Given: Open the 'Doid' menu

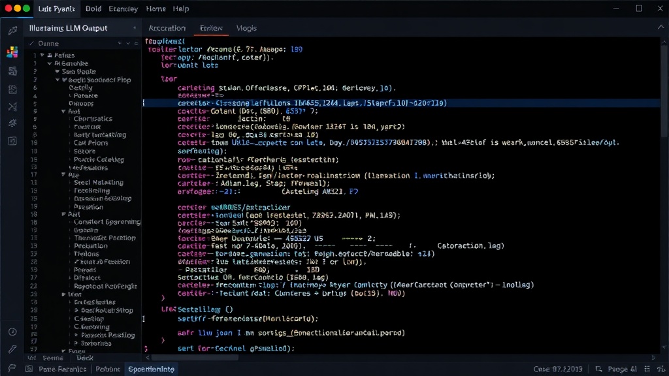Looking at the screenshot, I should (93, 8).
